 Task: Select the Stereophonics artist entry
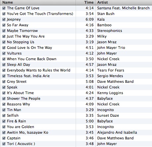point(110,31)
